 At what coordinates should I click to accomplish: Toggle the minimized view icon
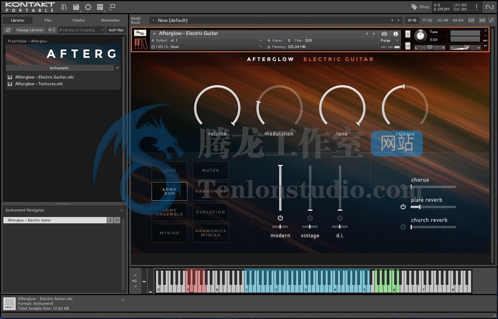112,7
